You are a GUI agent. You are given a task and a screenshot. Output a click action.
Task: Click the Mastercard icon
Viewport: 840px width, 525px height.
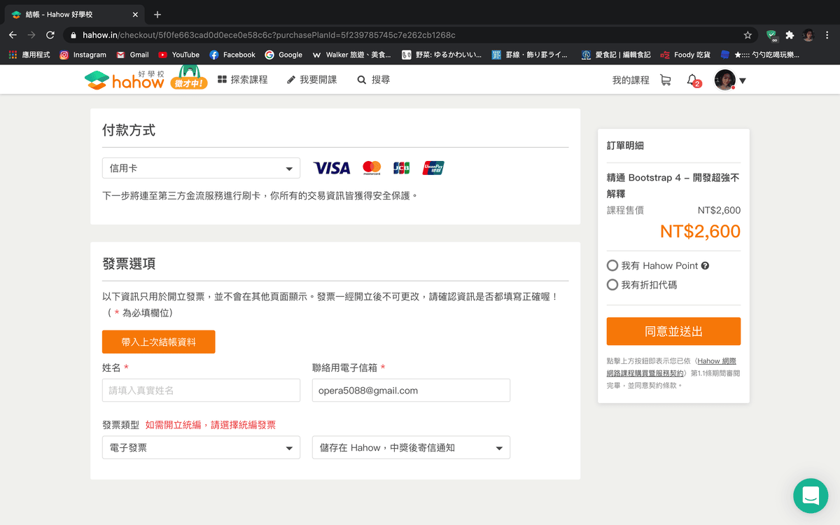[x=372, y=168]
